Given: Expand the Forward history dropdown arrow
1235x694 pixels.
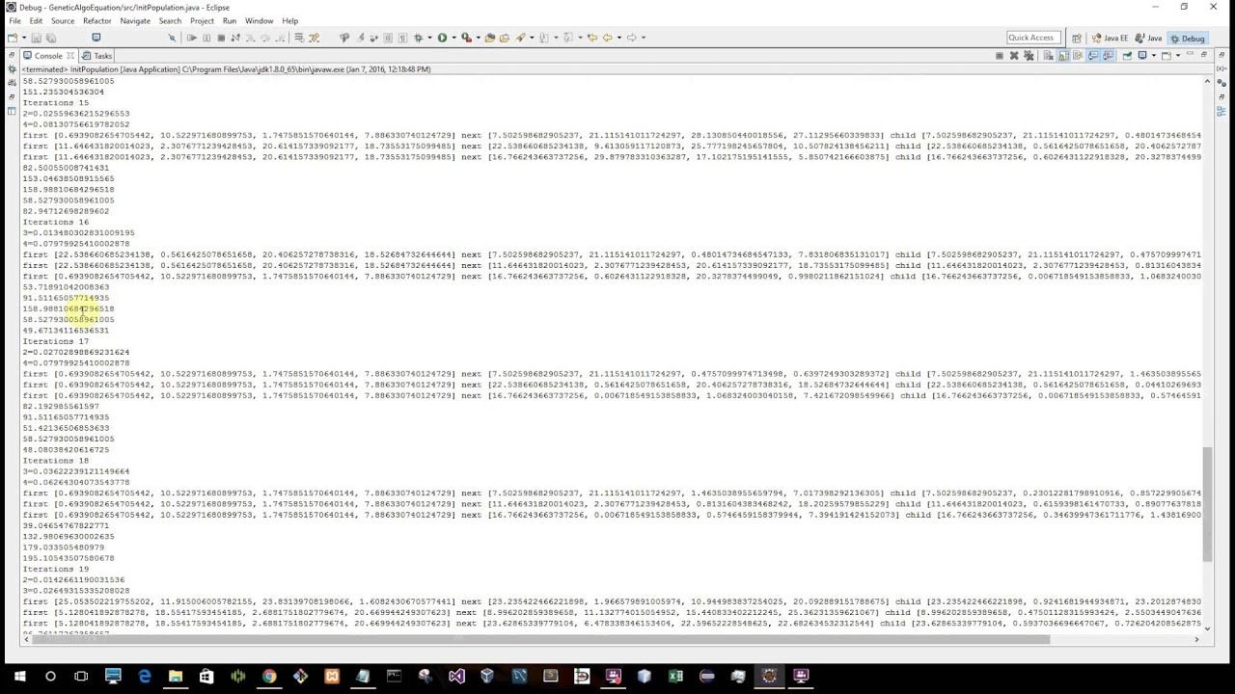Looking at the screenshot, I should pyautogui.click(x=644, y=38).
